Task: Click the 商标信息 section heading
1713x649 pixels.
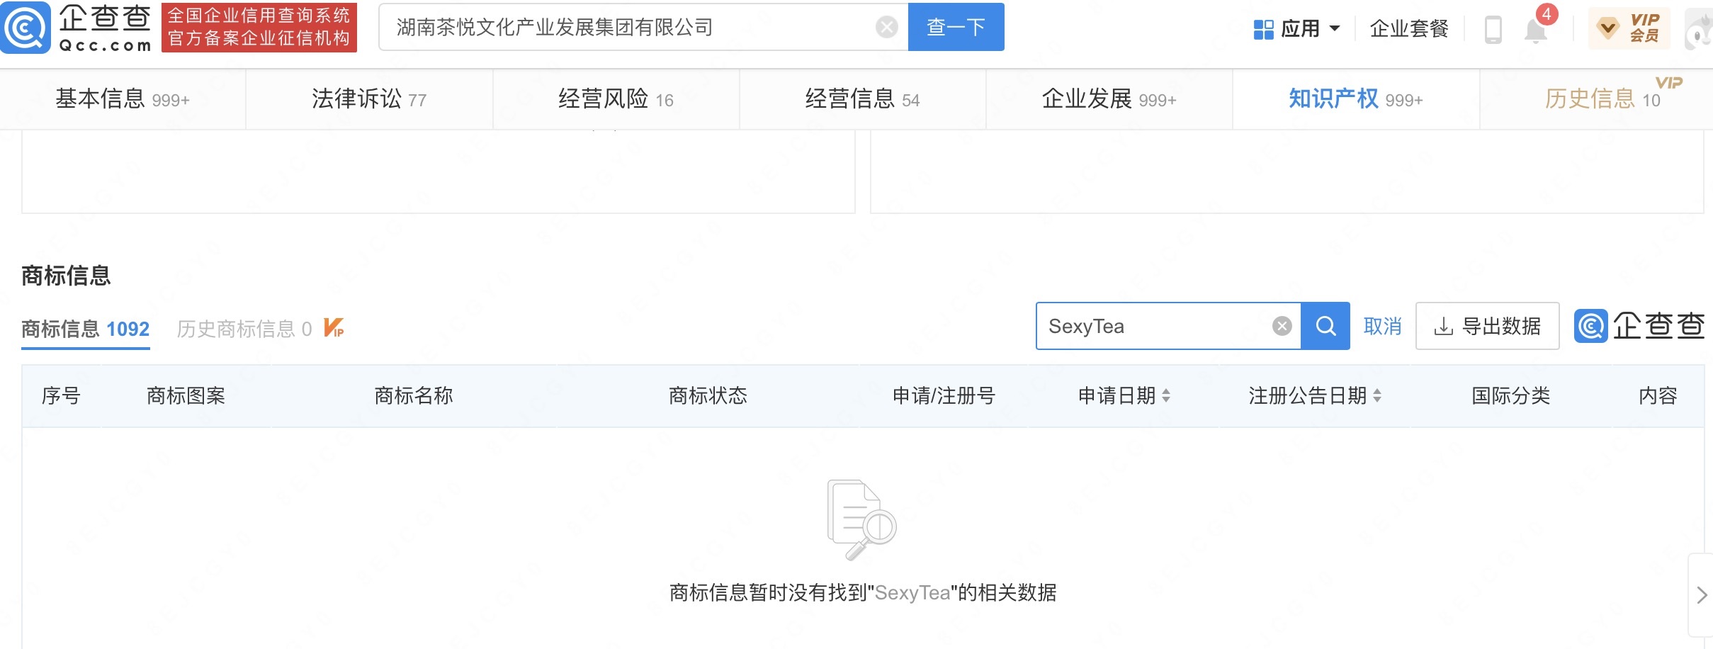Action: point(66,275)
